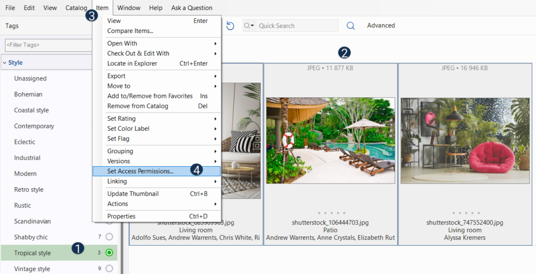Click the magnifying glass search icon
536x274 pixels.
tap(351, 26)
